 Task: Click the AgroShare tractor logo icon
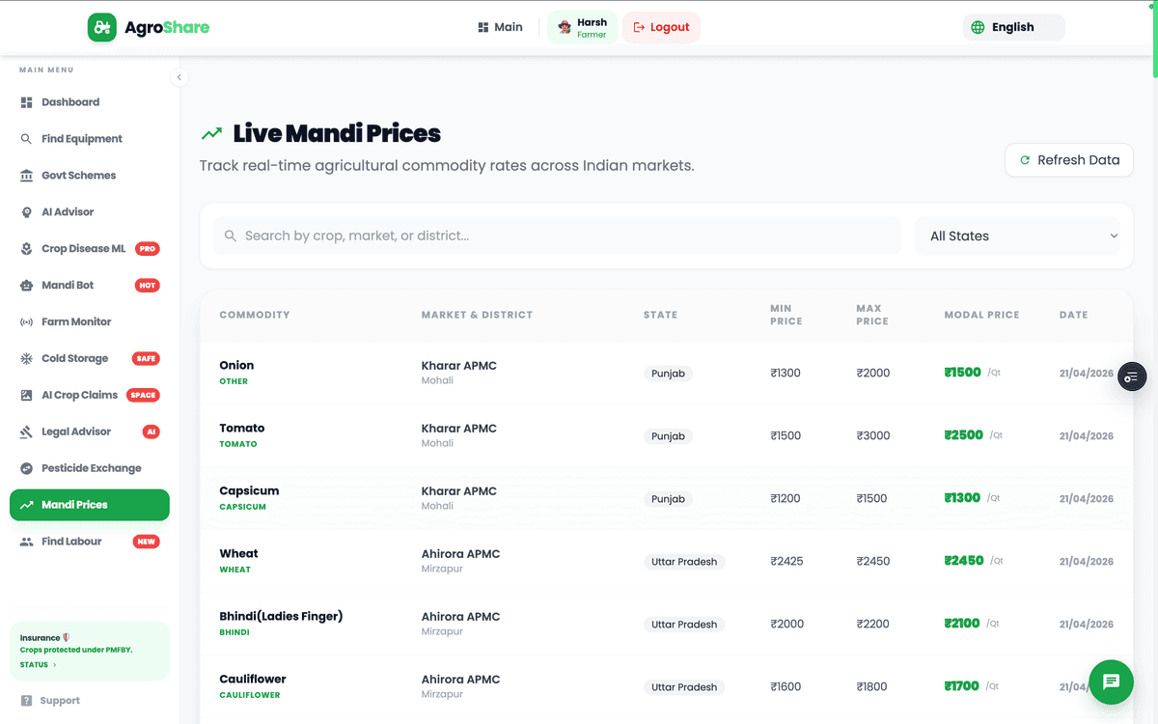click(x=101, y=27)
